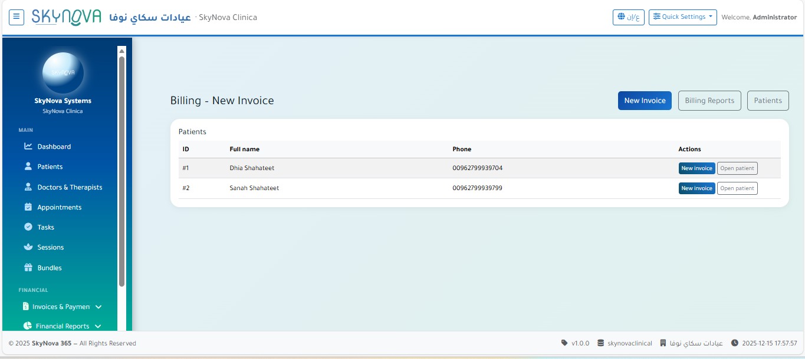Open patient record for Sanah Shahateet
805x359 pixels.
click(737, 188)
